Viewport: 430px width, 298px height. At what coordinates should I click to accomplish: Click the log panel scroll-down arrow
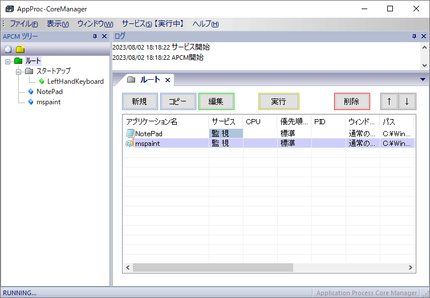click(424, 65)
